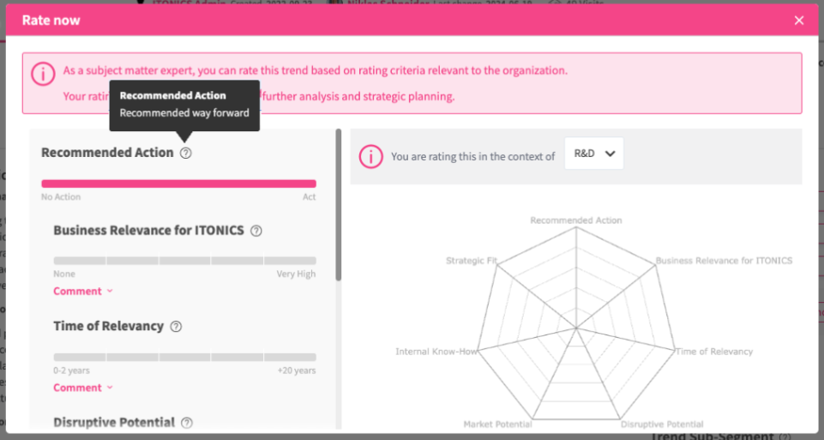The width and height of the screenshot is (824, 440).
Task: Choose middle segment of Time of Relevancy bar
Action: [x=184, y=357]
